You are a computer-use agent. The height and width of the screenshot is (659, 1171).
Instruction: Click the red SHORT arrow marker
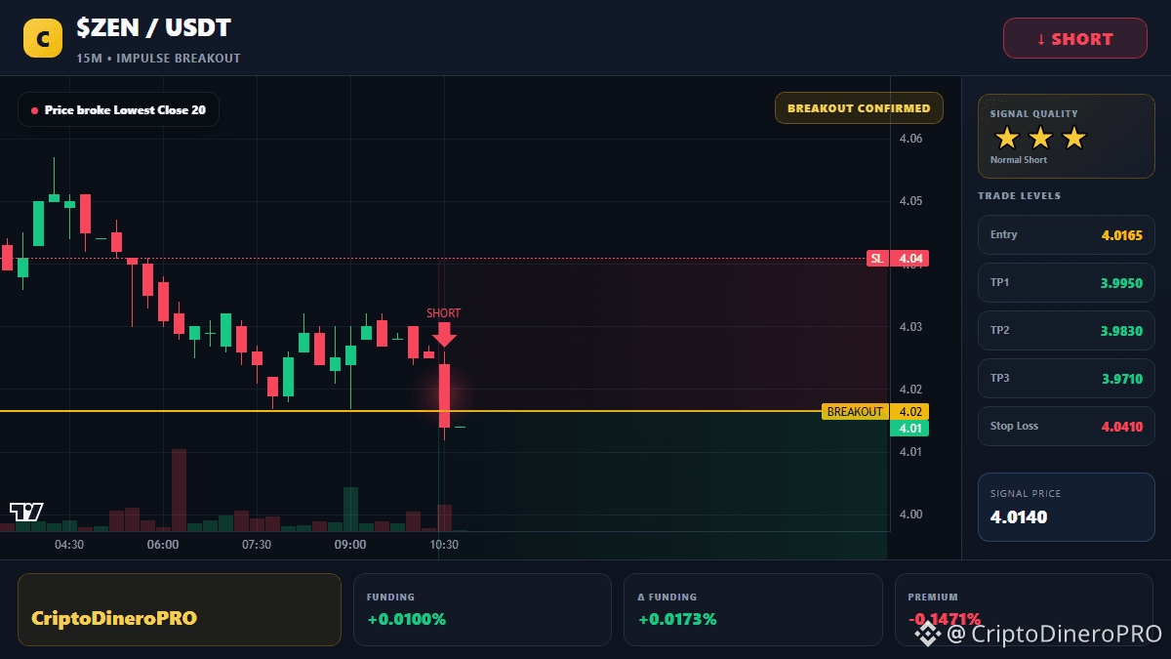(x=445, y=334)
